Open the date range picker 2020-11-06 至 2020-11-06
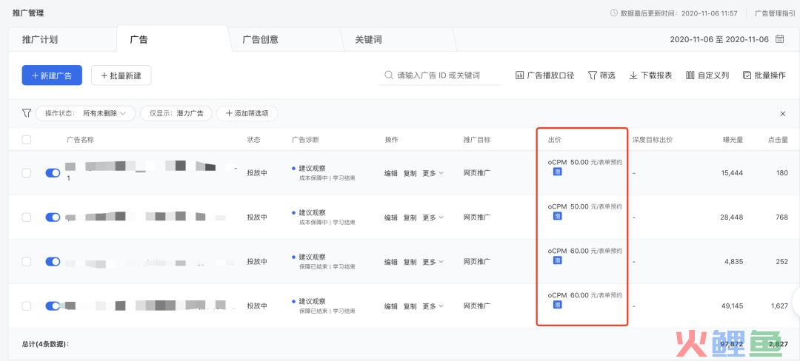The width and height of the screenshot is (800, 361). coord(727,39)
